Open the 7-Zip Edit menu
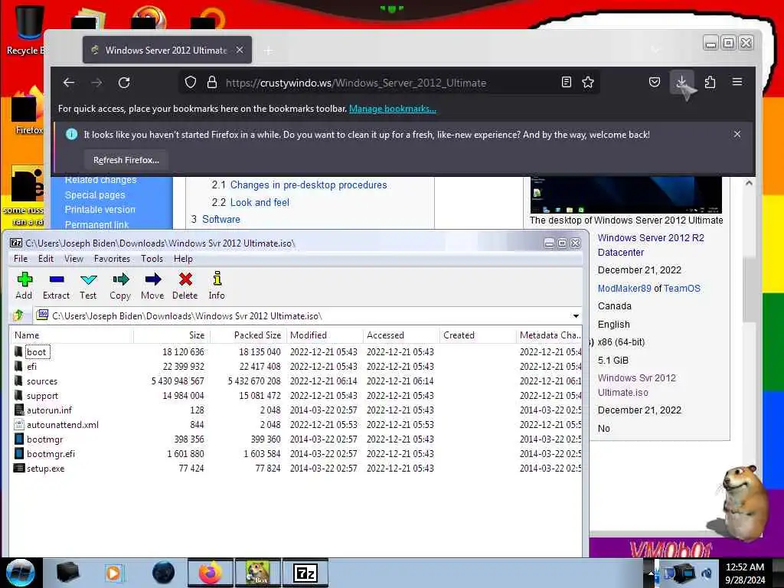This screenshot has height=588, width=784. (x=45, y=259)
